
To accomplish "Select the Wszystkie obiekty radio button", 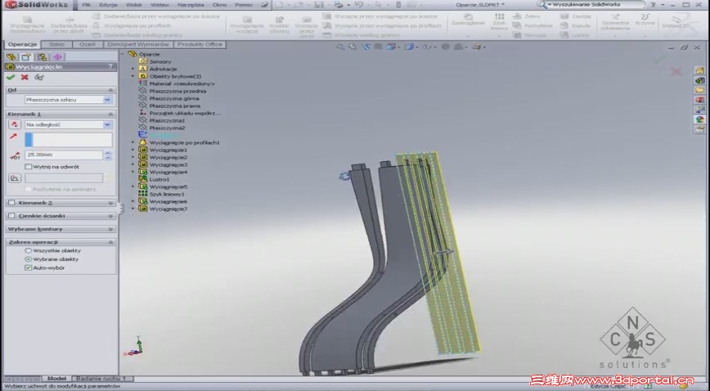I will tap(28, 250).
